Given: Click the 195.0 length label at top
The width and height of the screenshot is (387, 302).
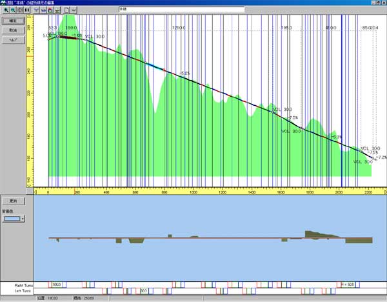Looking at the screenshot, I should pyautogui.click(x=286, y=28).
